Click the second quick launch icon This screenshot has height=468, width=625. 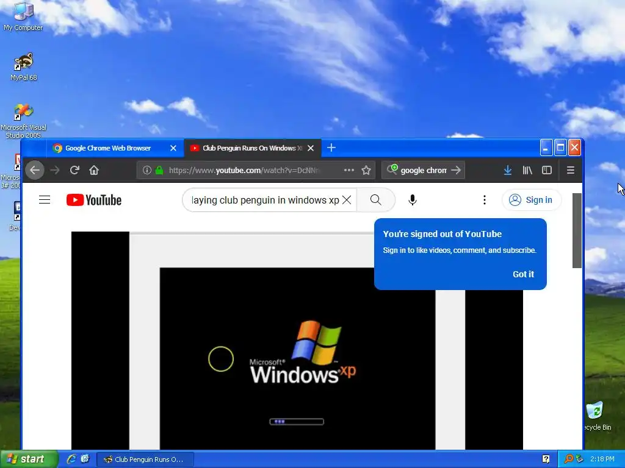pyautogui.click(x=85, y=459)
